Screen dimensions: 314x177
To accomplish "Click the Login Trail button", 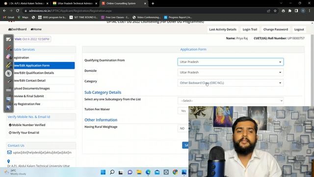I will [250, 29].
